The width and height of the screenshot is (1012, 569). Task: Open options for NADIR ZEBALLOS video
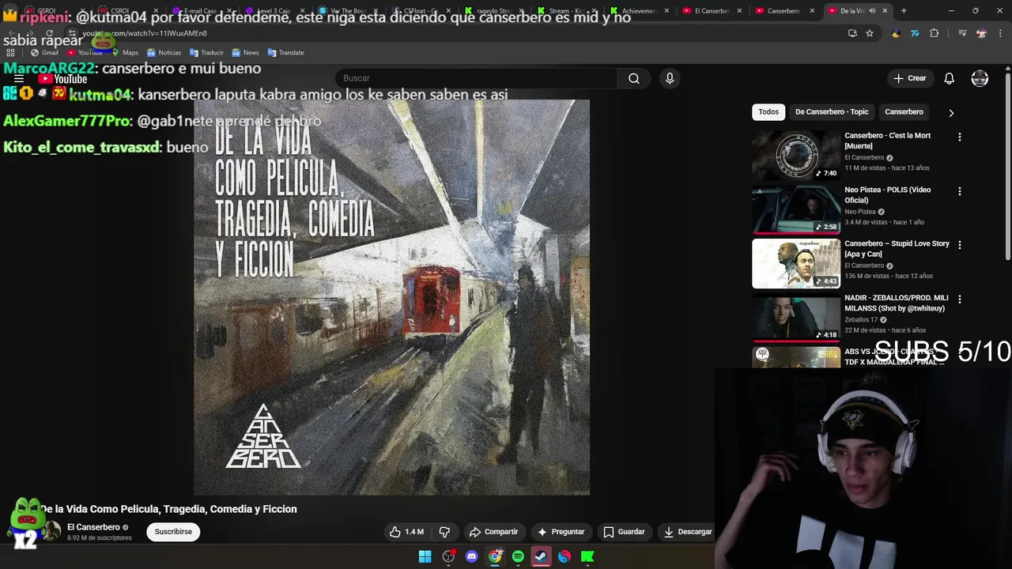(x=960, y=300)
